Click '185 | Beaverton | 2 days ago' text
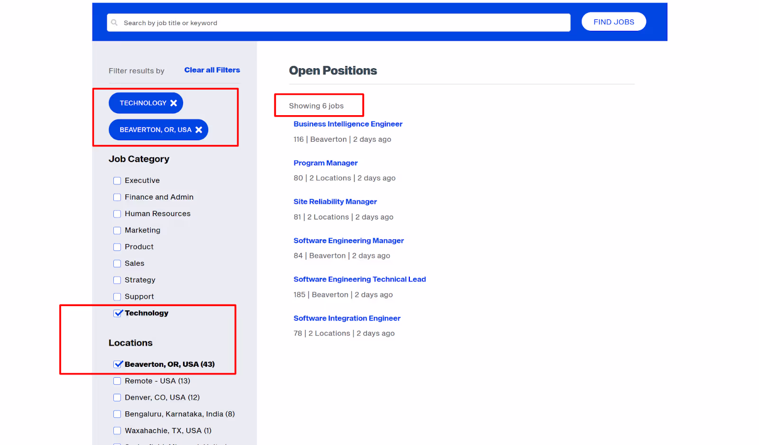 click(343, 295)
